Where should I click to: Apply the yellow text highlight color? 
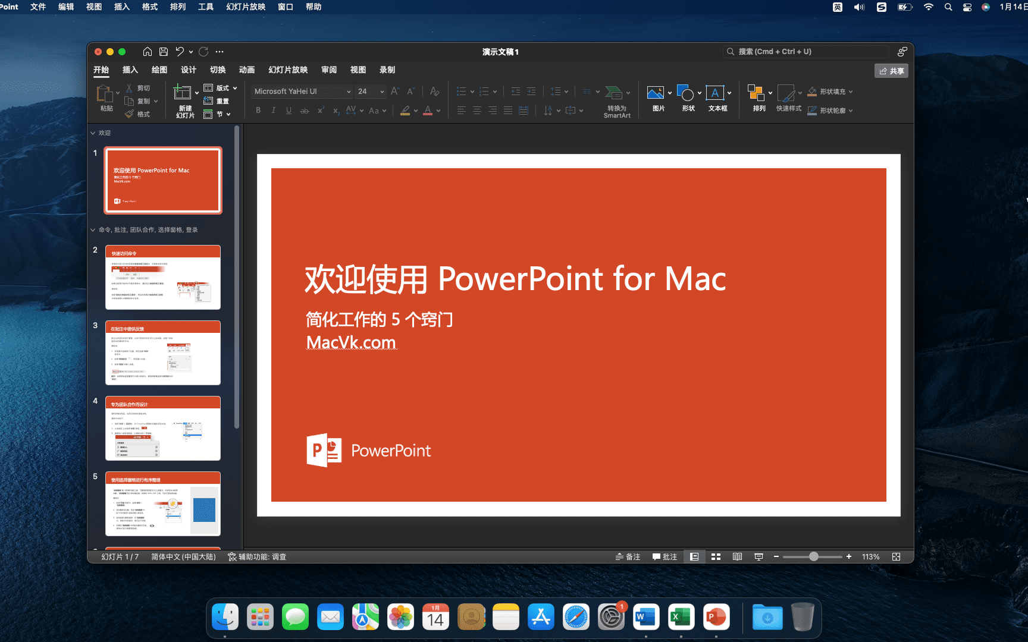point(405,111)
